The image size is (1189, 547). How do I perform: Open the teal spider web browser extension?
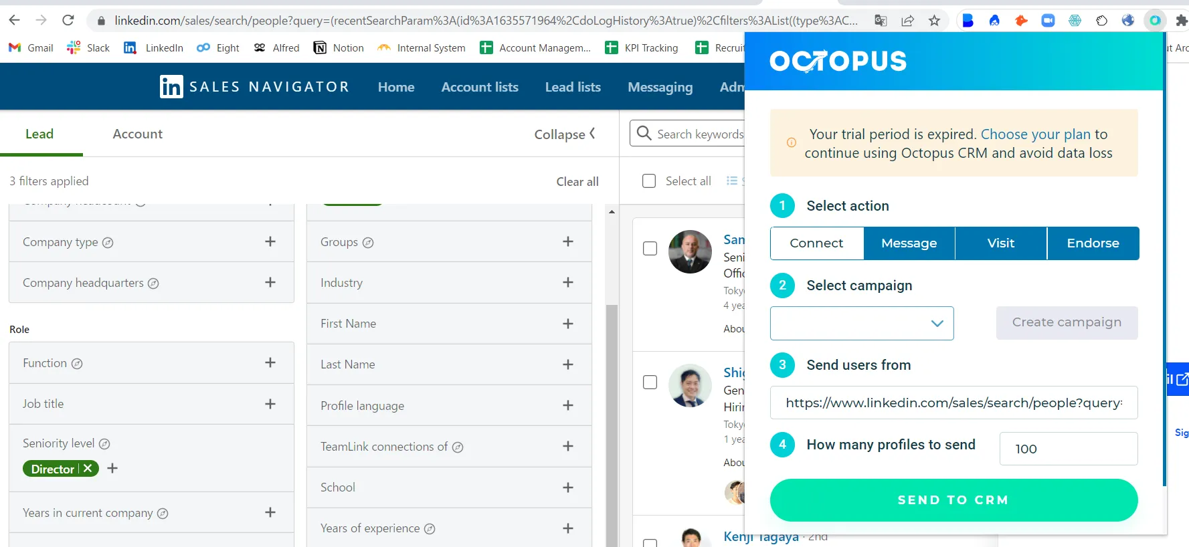[1075, 21]
